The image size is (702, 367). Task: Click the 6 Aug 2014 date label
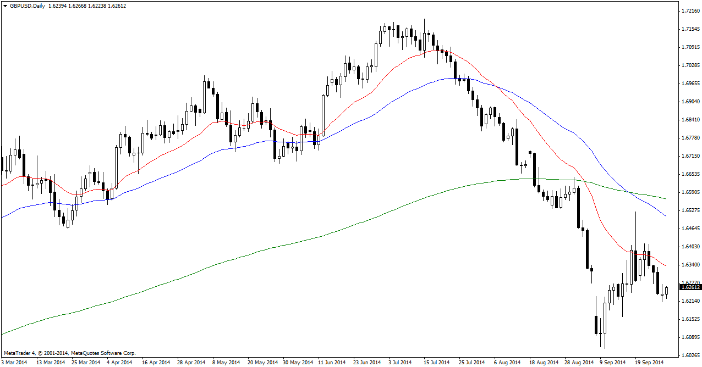[507, 363]
